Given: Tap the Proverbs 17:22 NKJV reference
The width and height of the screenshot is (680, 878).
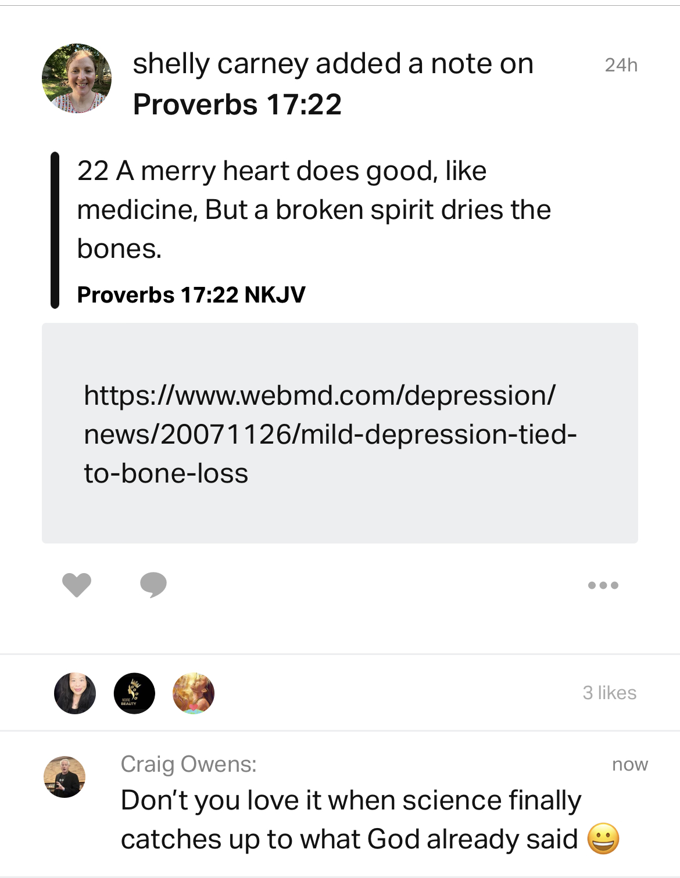Looking at the screenshot, I should point(191,295).
